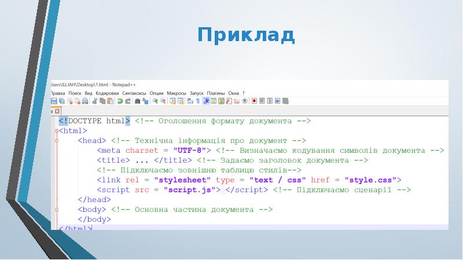
Task: Open the Синтаксисы menu
Action: tap(134, 93)
